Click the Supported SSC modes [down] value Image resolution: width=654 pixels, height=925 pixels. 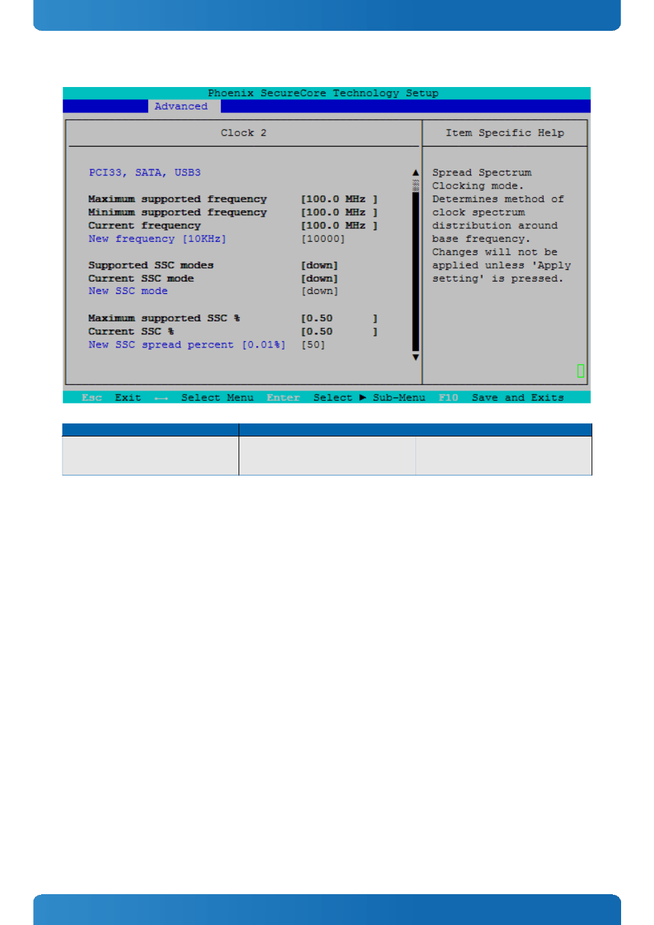pos(319,265)
